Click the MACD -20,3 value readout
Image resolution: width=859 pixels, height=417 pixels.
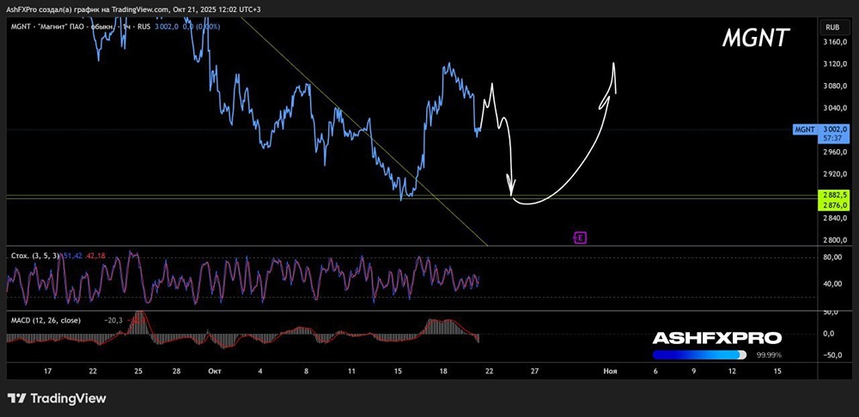tap(113, 320)
